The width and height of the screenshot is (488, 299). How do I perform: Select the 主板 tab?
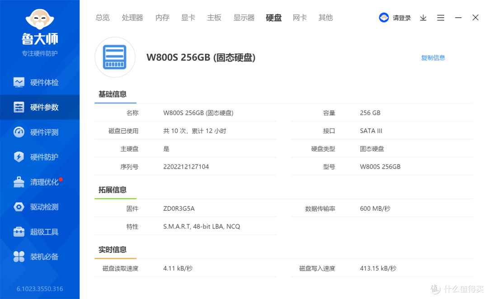pos(215,18)
